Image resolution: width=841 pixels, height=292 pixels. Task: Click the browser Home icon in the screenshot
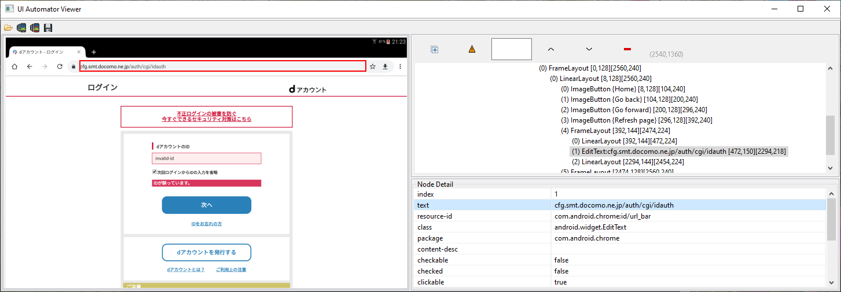(x=14, y=66)
